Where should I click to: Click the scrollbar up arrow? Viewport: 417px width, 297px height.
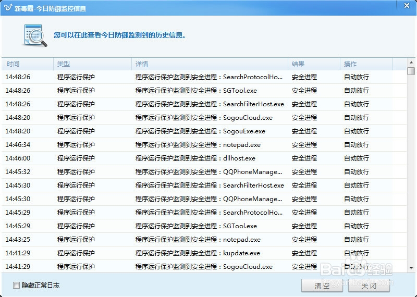coord(411,63)
